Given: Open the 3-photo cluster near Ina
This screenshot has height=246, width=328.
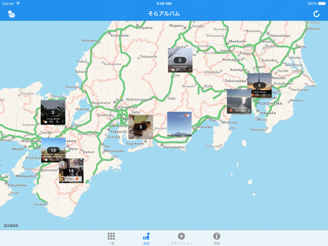Looking at the screenshot, I should click(180, 60).
